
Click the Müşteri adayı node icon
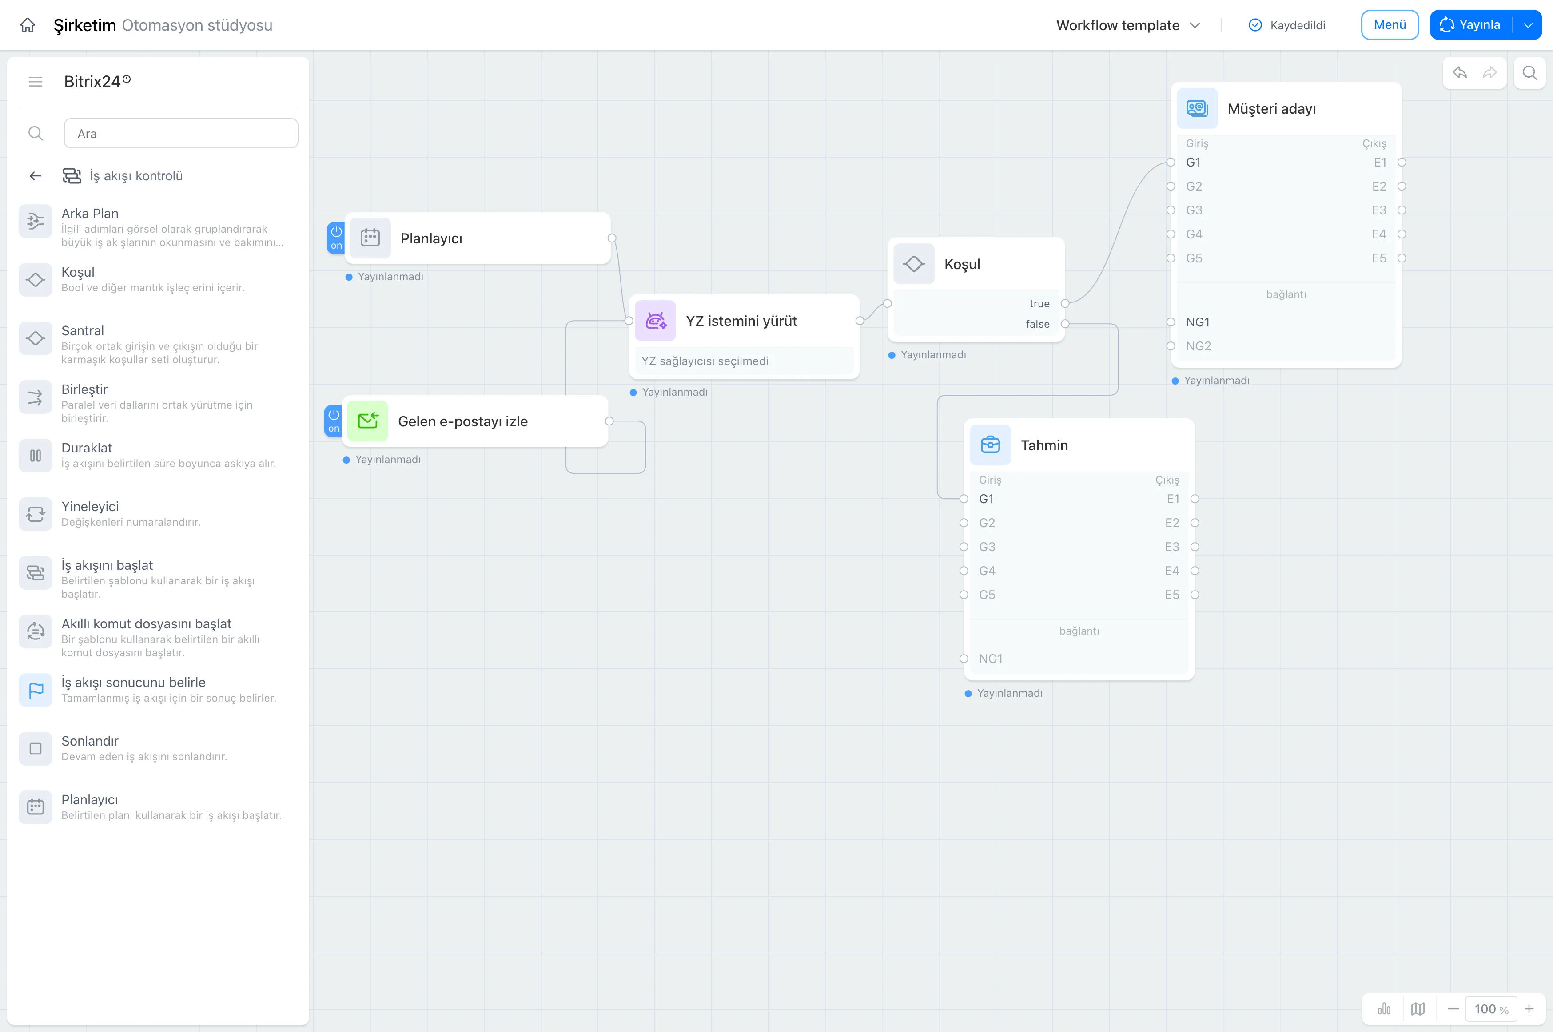tap(1198, 108)
